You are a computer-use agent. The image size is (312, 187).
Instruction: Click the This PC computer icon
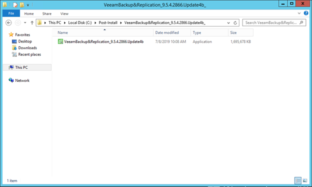tap(11, 67)
